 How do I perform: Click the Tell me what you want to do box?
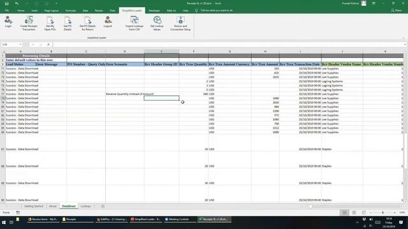pos(217,10)
